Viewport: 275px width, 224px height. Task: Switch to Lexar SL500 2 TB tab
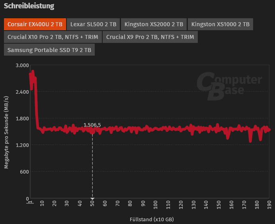point(93,24)
